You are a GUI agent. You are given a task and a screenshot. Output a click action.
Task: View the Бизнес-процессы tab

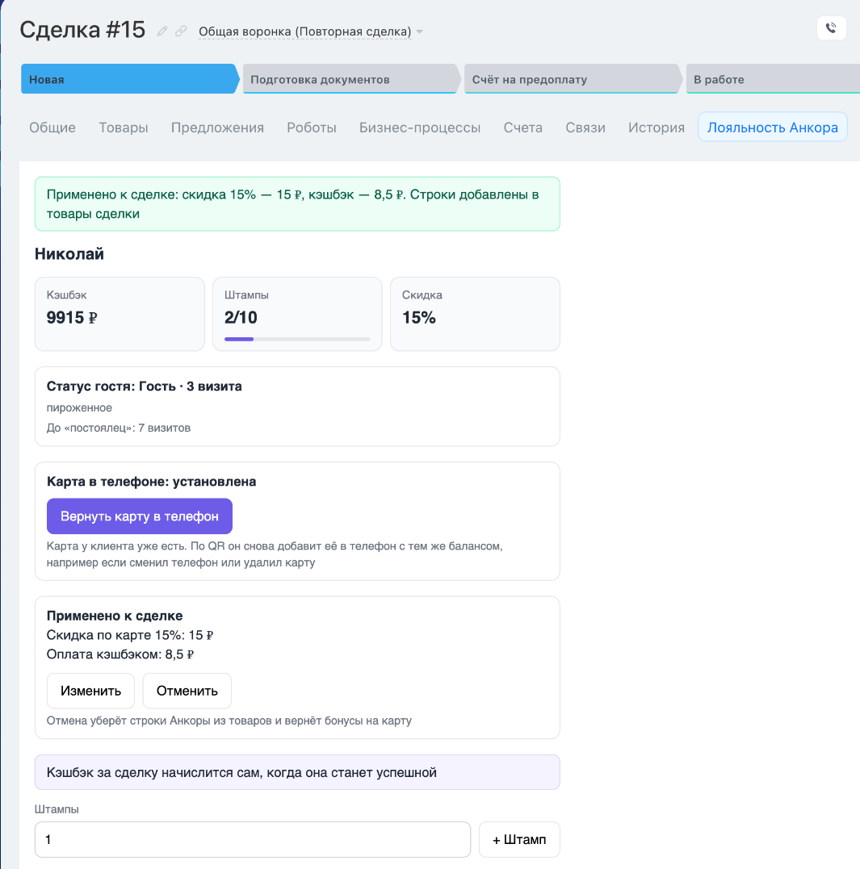click(x=420, y=127)
